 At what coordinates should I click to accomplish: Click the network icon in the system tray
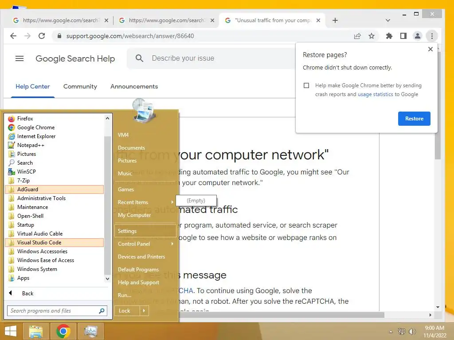click(x=402, y=332)
